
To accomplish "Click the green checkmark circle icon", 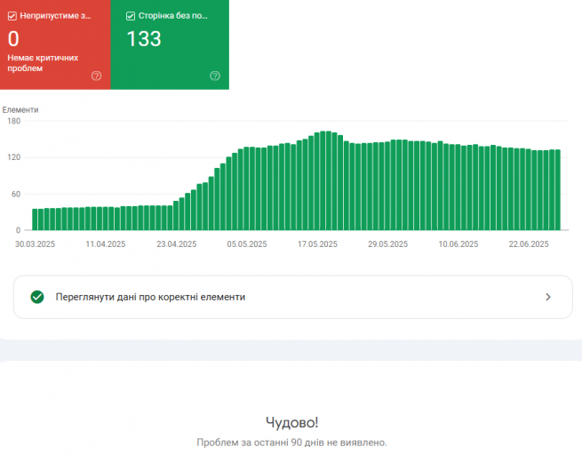I will coord(37,297).
